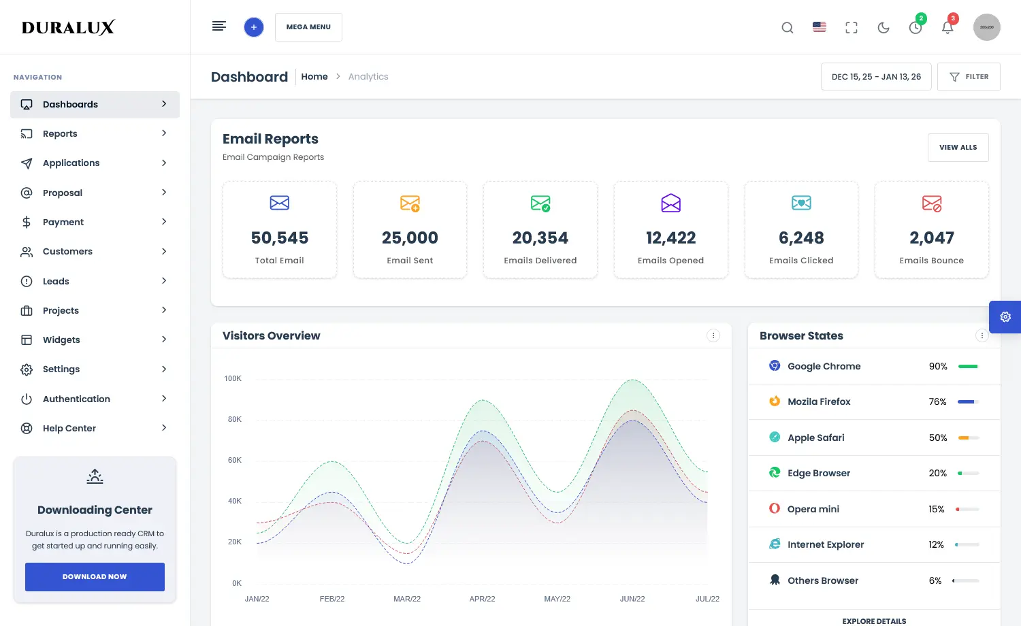Image resolution: width=1021 pixels, height=626 pixels.
Task: Click the US flag language selector
Action: (x=819, y=27)
